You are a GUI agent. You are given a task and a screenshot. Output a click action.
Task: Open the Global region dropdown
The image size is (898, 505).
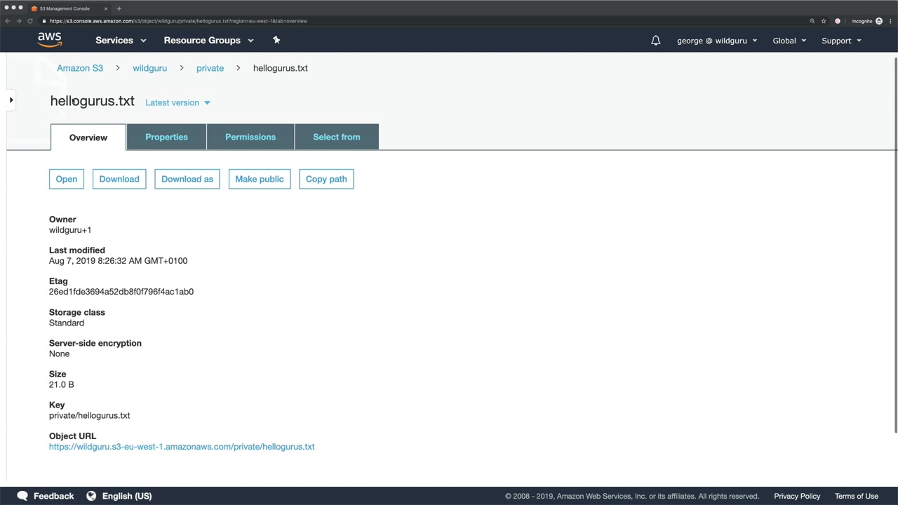point(789,41)
